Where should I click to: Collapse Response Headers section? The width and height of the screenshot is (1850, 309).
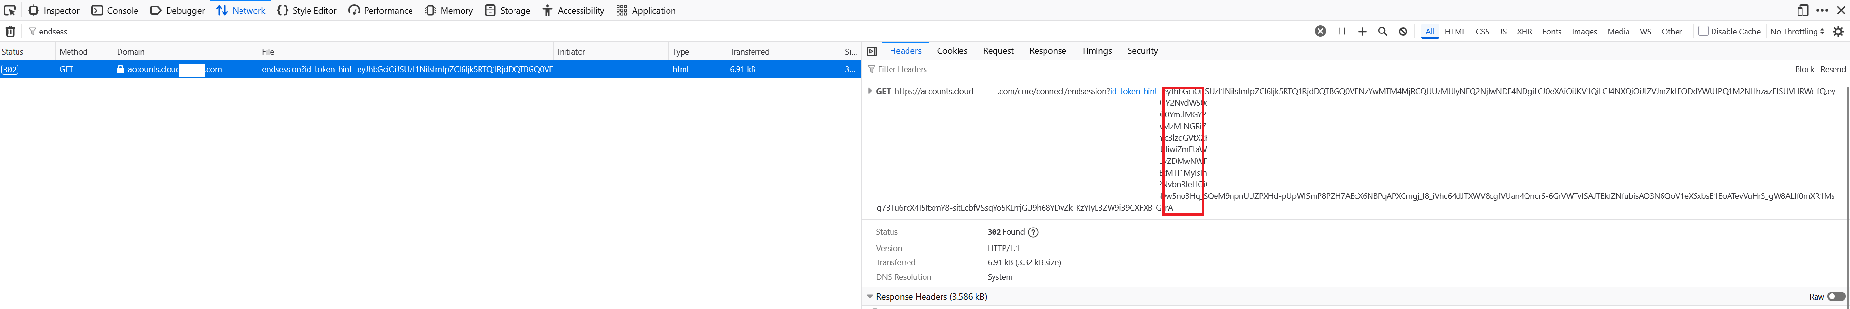(x=870, y=297)
